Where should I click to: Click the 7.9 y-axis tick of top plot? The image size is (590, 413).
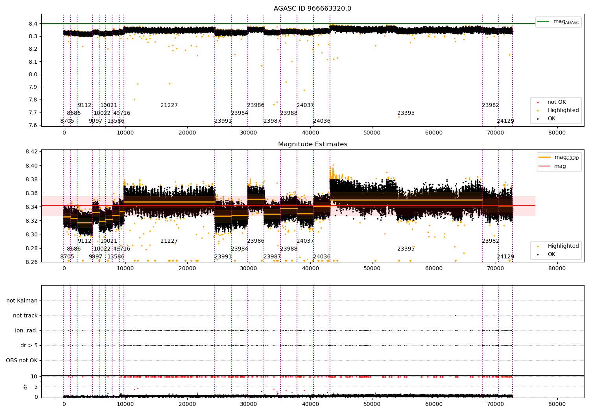tap(33, 87)
